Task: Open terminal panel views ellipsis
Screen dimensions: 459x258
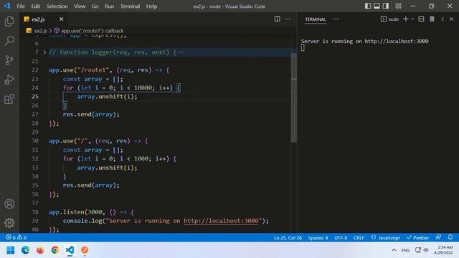Action: [x=336, y=19]
